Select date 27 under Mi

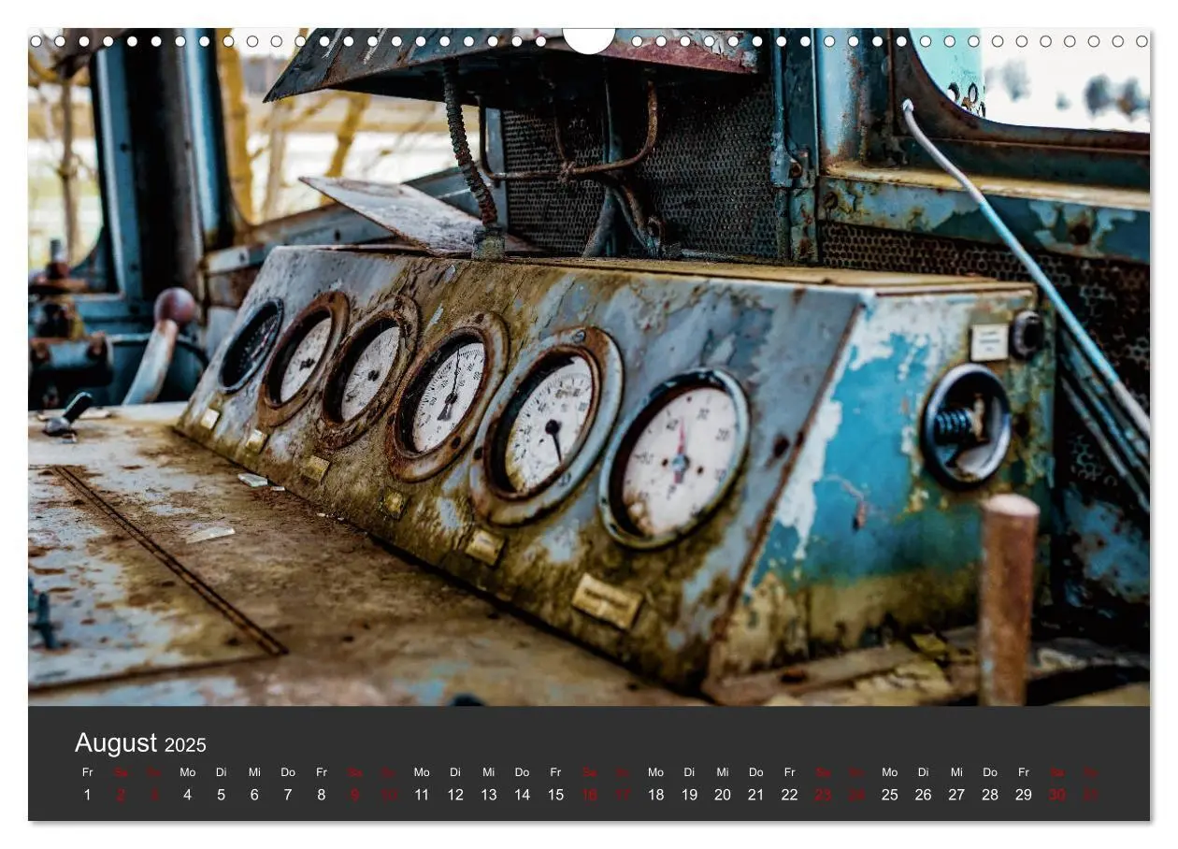pyautogui.click(x=956, y=795)
